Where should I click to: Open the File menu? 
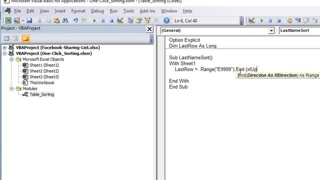[17, 11]
